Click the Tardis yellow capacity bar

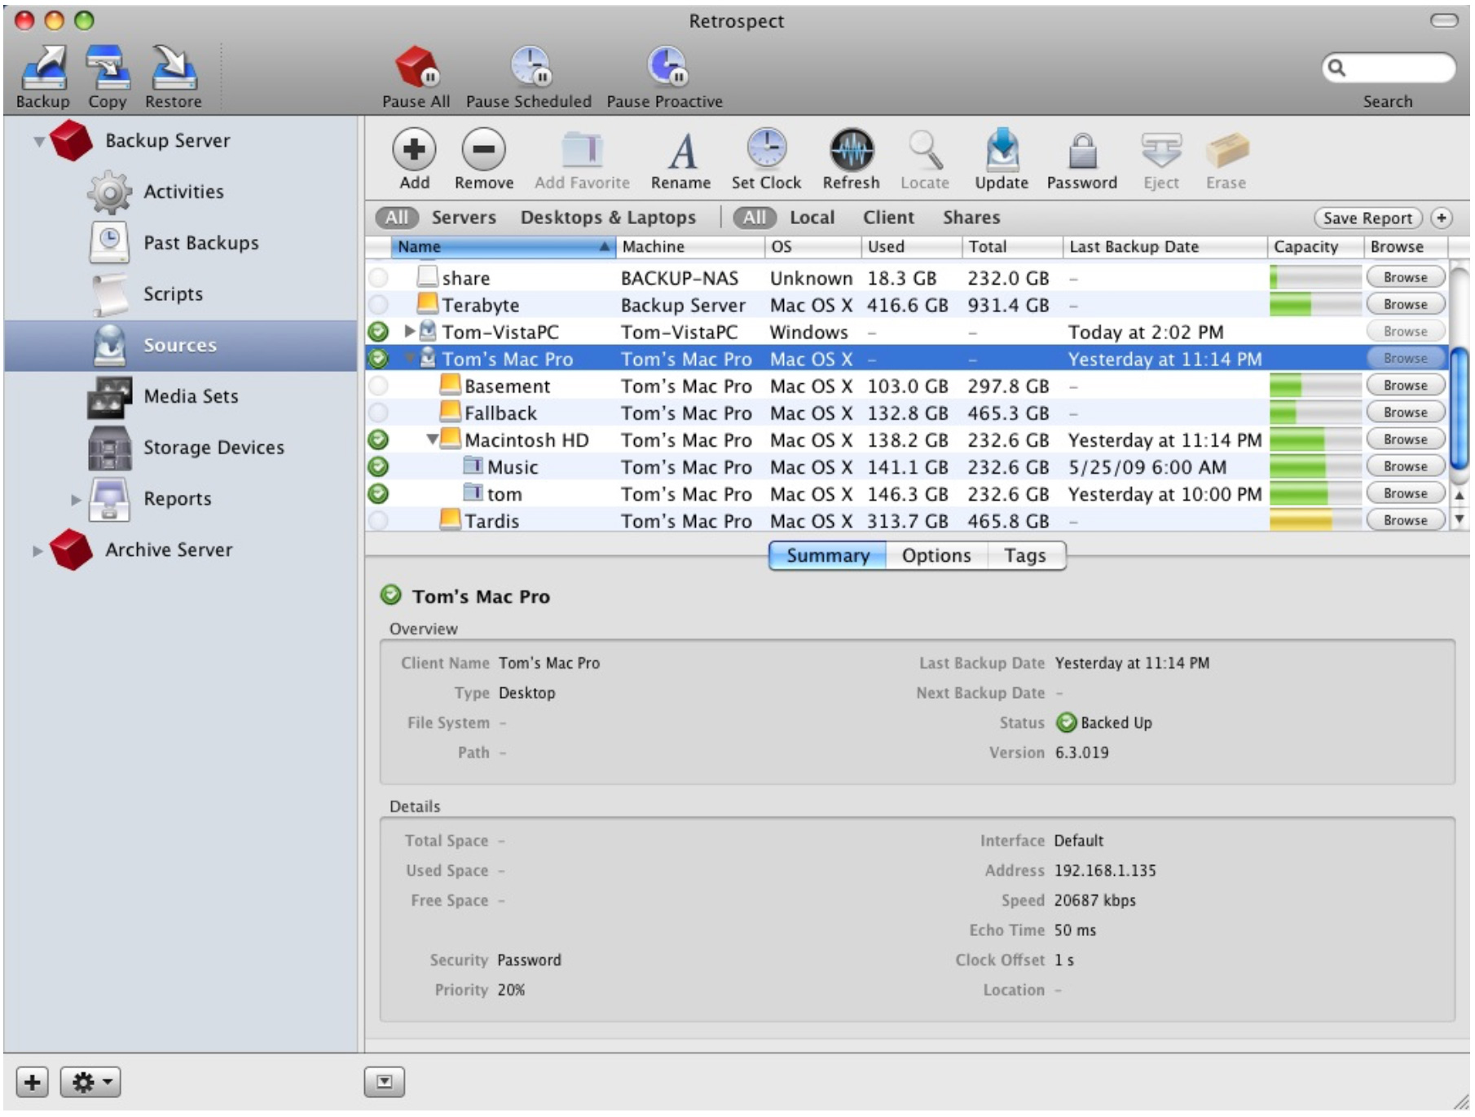tap(1315, 520)
